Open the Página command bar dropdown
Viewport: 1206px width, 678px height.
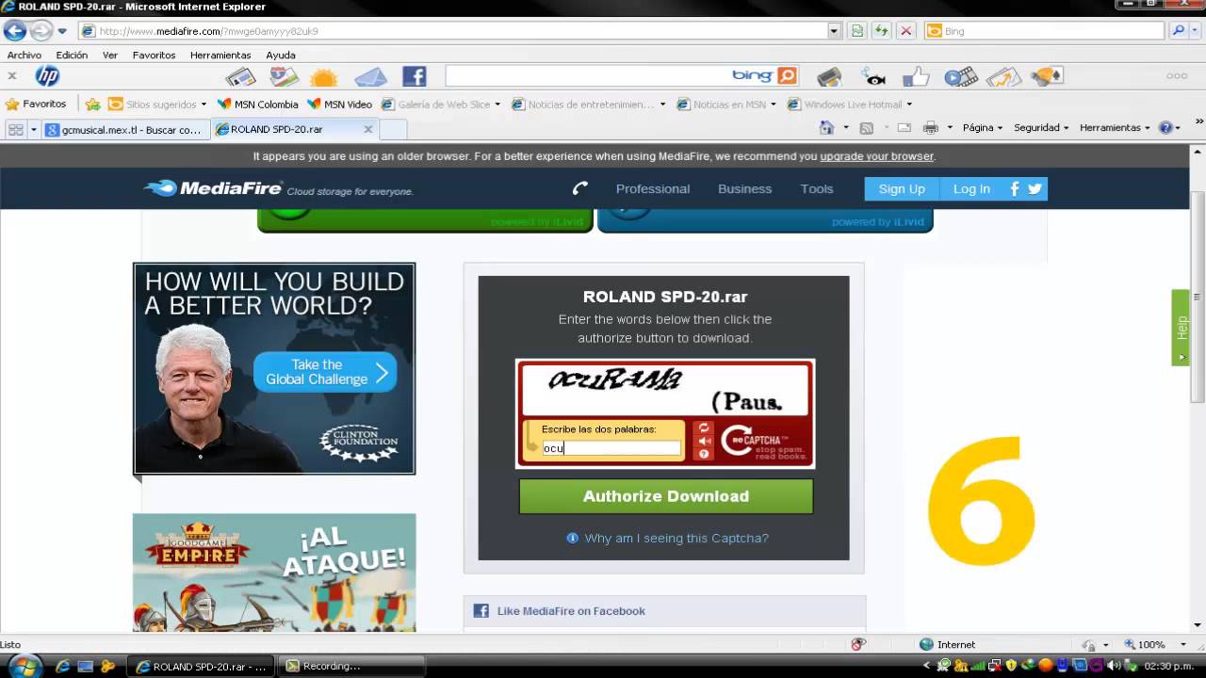(982, 127)
